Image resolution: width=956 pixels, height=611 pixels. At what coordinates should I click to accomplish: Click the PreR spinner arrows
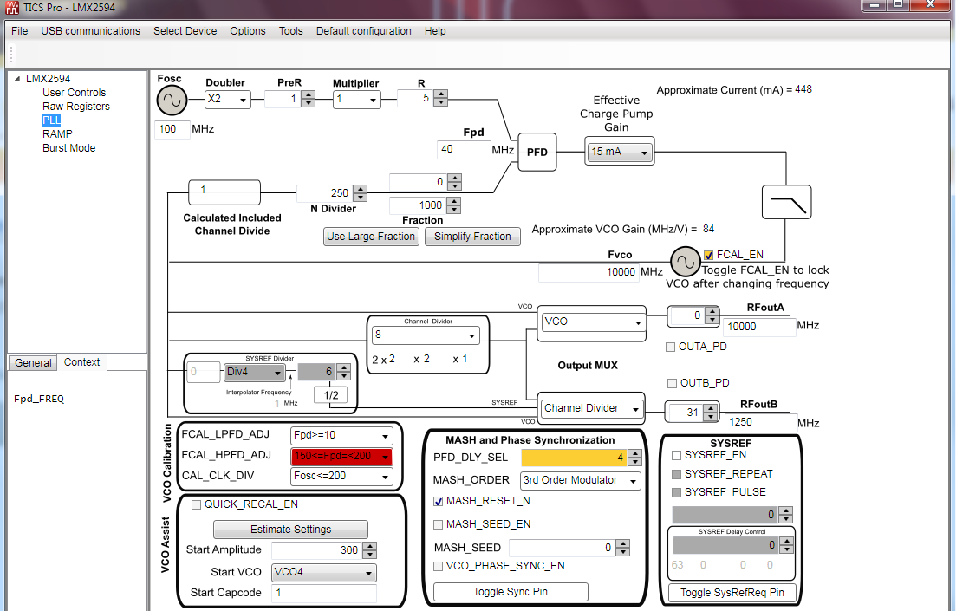coord(309,99)
